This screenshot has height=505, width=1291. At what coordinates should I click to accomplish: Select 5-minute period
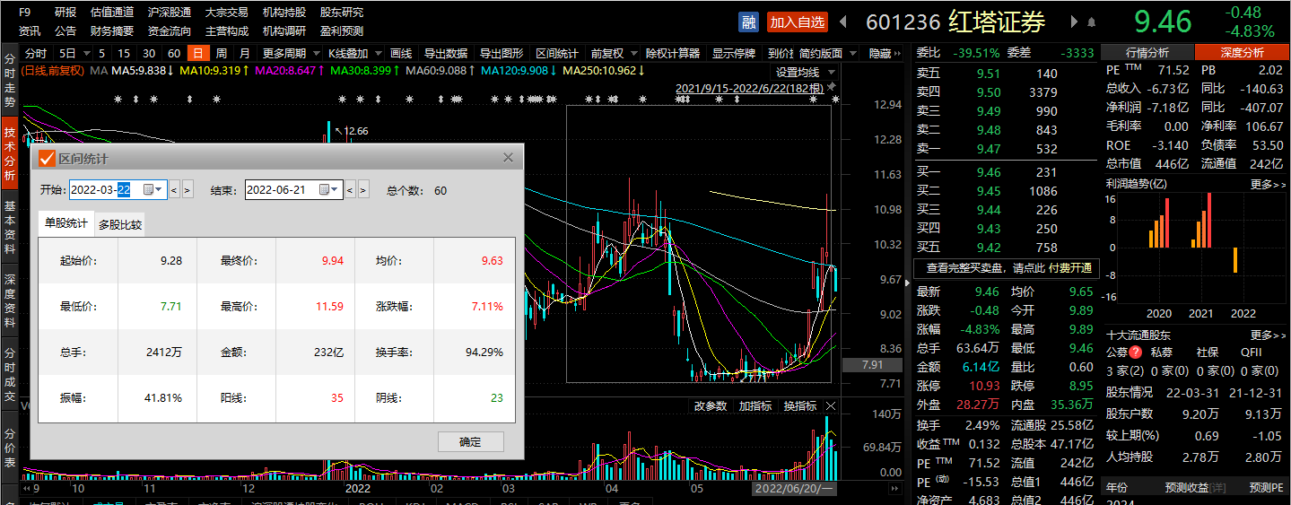coord(101,54)
